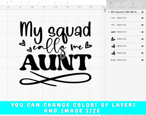
Task: Select the right-tilted heart layer thumbnail
Action: 113,39
